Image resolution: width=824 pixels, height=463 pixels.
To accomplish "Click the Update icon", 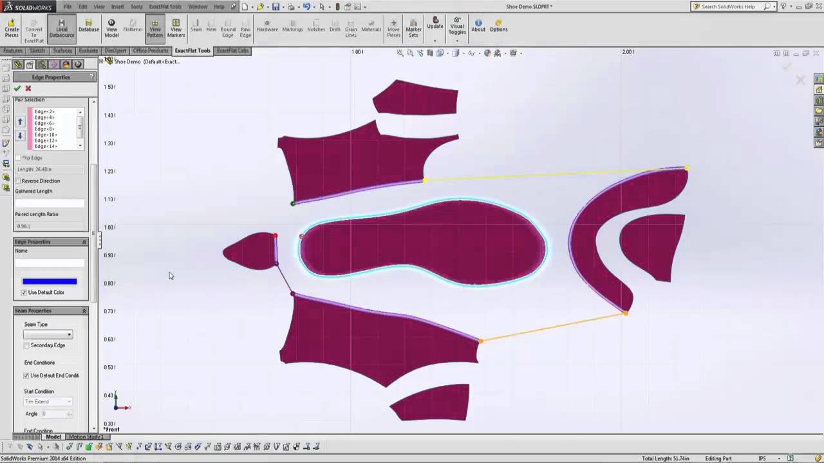I will click(435, 21).
